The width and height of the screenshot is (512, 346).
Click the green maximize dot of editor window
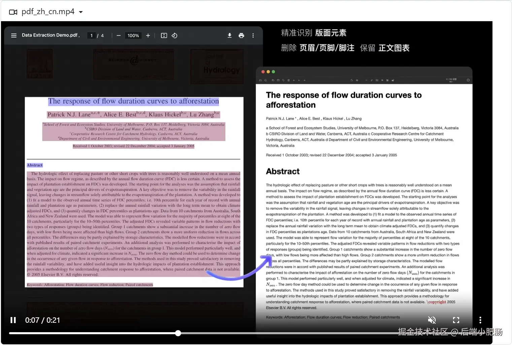[x=273, y=72]
